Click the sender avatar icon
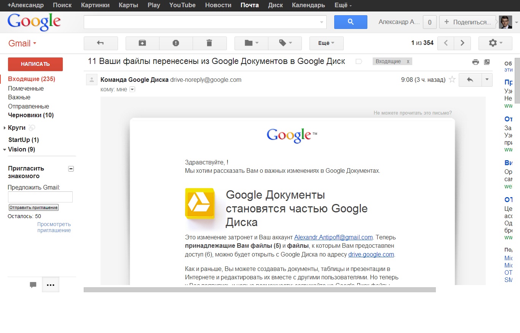 (92, 80)
